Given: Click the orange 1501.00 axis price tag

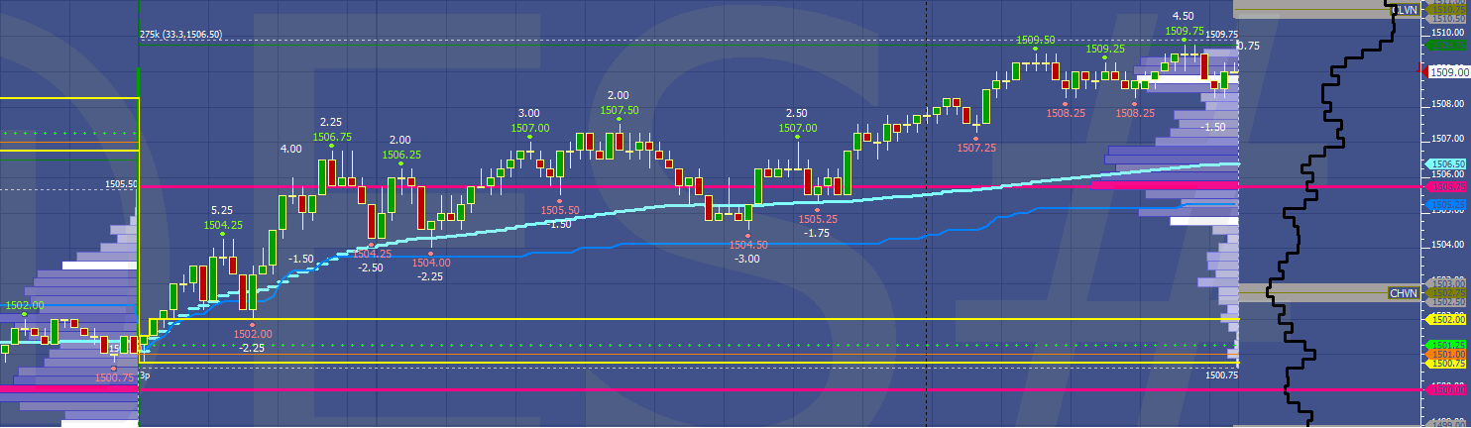Looking at the screenshot, I should (1447, 354).
